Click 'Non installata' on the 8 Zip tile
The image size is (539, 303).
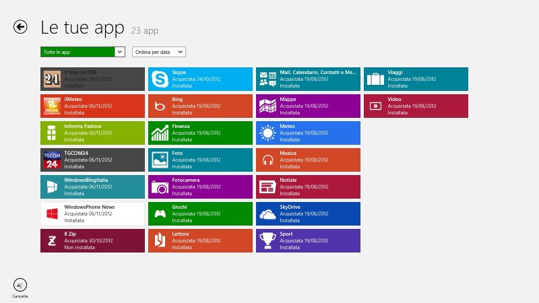tap(80, 247)
